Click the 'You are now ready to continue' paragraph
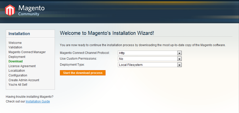The width and height of the screenshot is (239, 113). pyautogui.click(x=143, y=45)
